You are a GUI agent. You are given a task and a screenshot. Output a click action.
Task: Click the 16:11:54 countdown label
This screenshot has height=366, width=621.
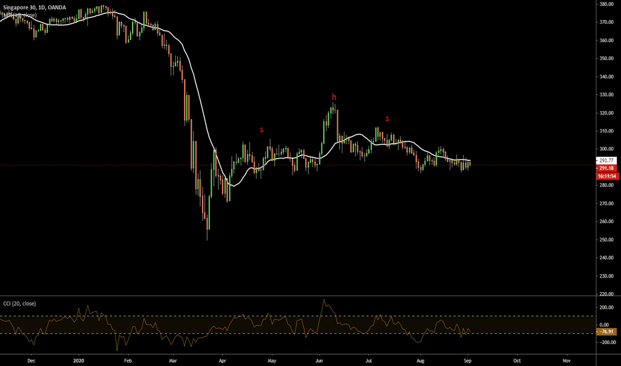607,176
